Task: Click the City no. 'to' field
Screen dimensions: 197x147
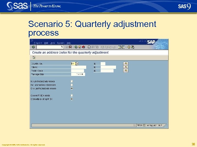Action: tap(108, 67)
